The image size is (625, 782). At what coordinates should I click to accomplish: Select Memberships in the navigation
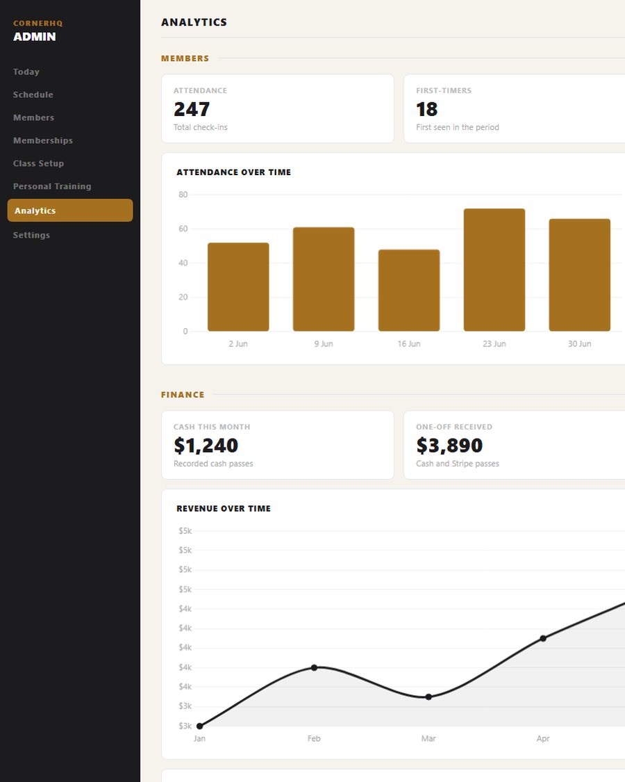[43, 140]
